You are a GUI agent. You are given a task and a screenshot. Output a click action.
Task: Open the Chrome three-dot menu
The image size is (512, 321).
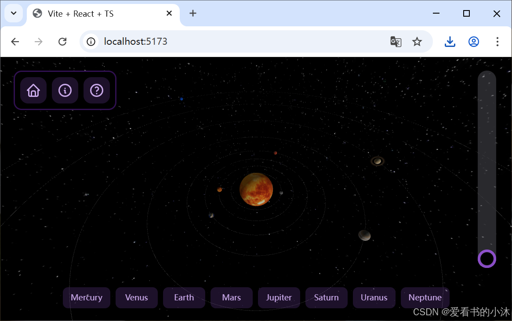(x=497, y=42)
